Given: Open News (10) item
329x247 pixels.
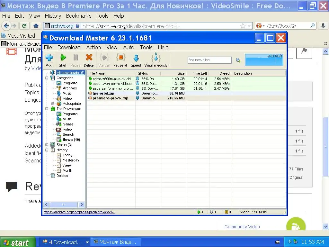Looking at the screenshot, I should point(71,140).
